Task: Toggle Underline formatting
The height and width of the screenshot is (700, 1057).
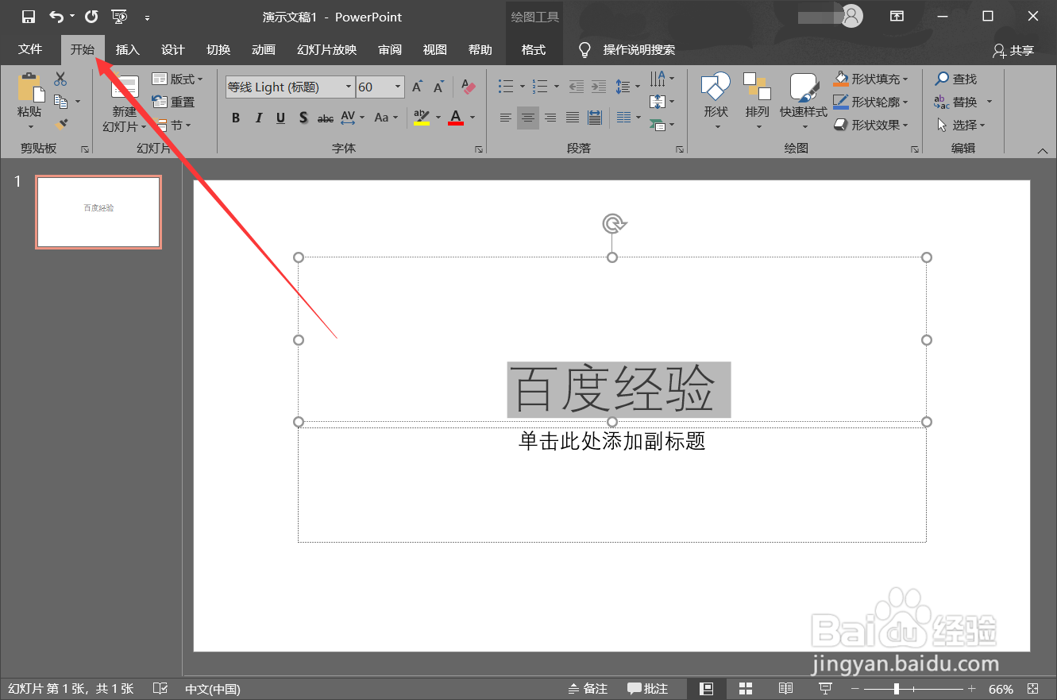Action: [x=280, y=118]
